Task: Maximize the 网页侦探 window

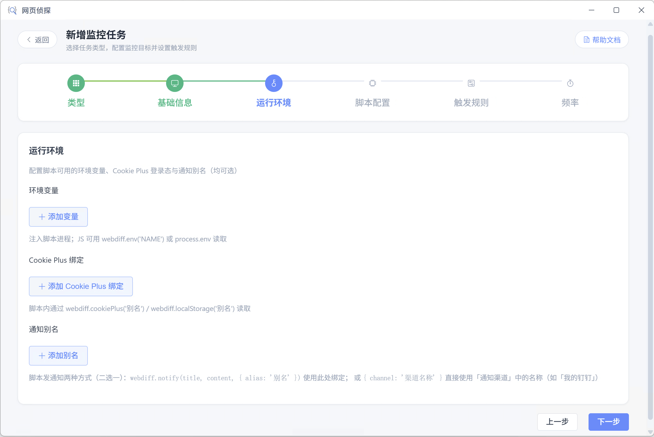Action: pyautogui.click(x=616, y=10)
